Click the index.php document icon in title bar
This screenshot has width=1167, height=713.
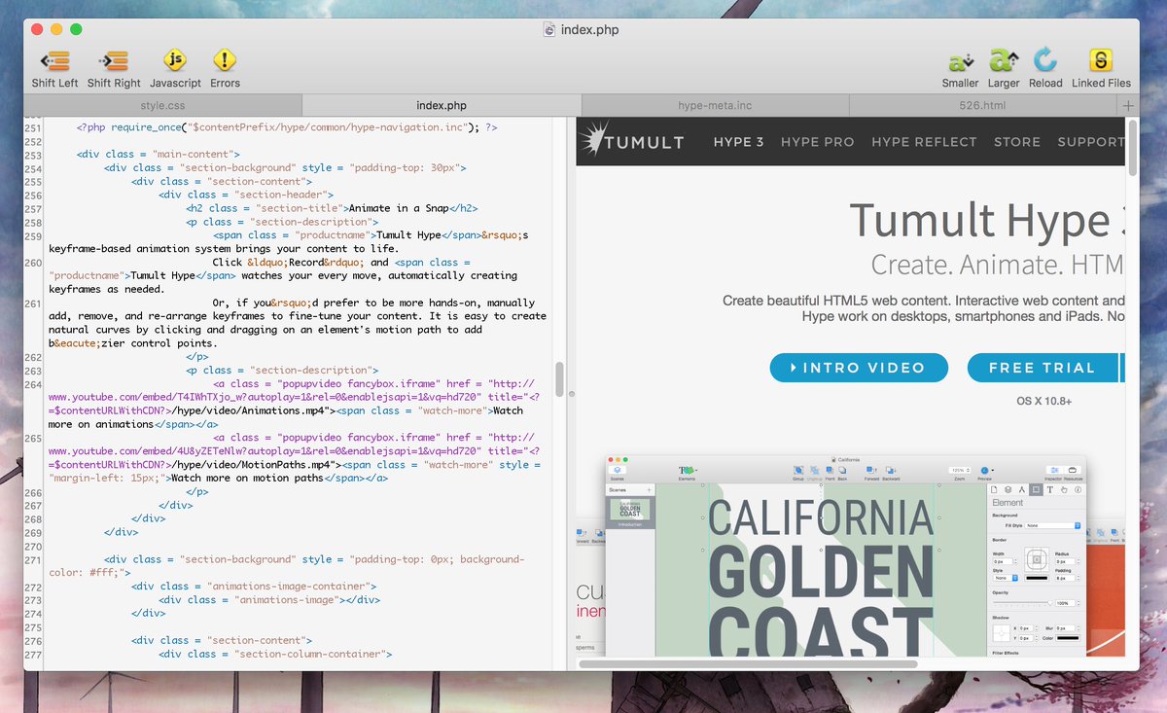click(550, 29)
